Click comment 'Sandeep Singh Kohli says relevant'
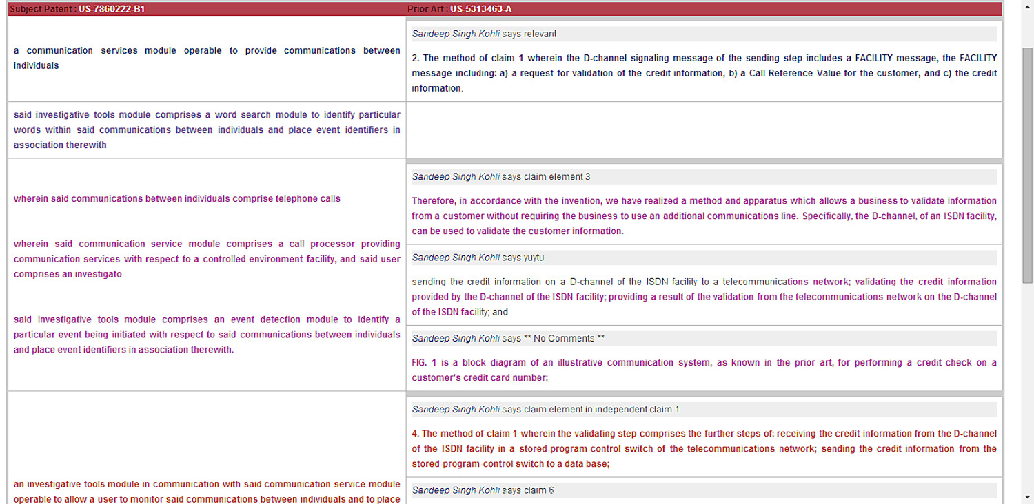The width and height of the screenshot is (1034, 504). pos(704,34)
